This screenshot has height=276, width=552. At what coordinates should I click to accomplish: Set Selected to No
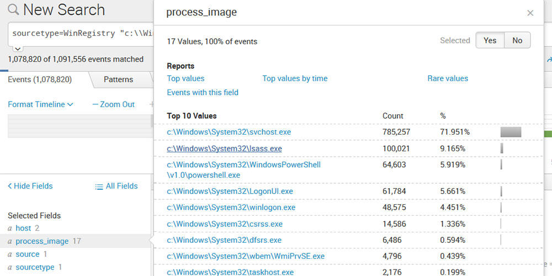point(517,40)
